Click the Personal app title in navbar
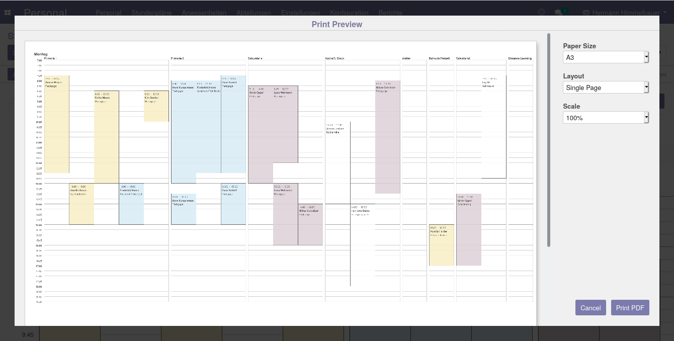This screenshot has height=341, width=674. tap(45, 13)
